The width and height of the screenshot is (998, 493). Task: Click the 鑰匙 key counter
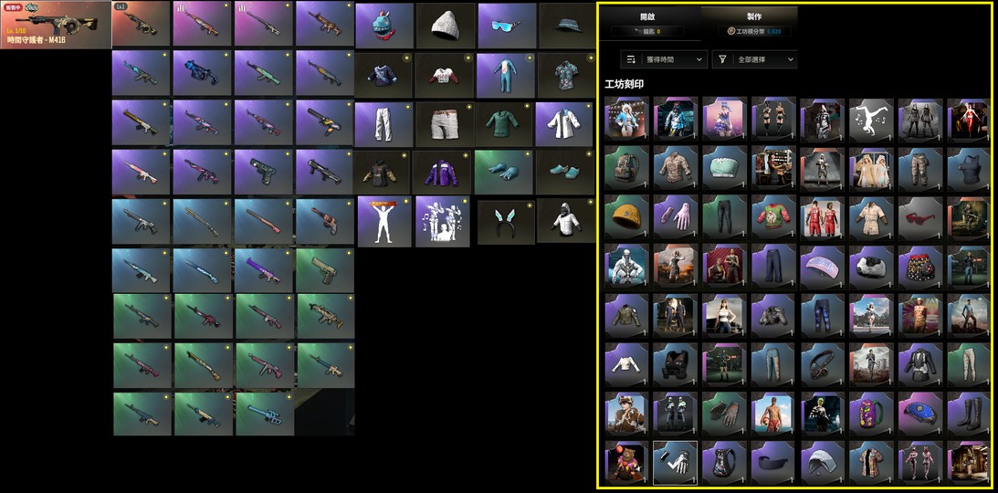(x=647, y=30)
